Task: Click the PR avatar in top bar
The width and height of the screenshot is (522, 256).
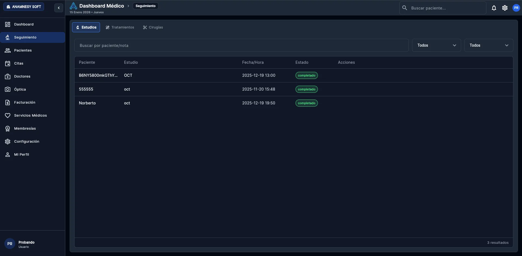Action: coord(516,8)
